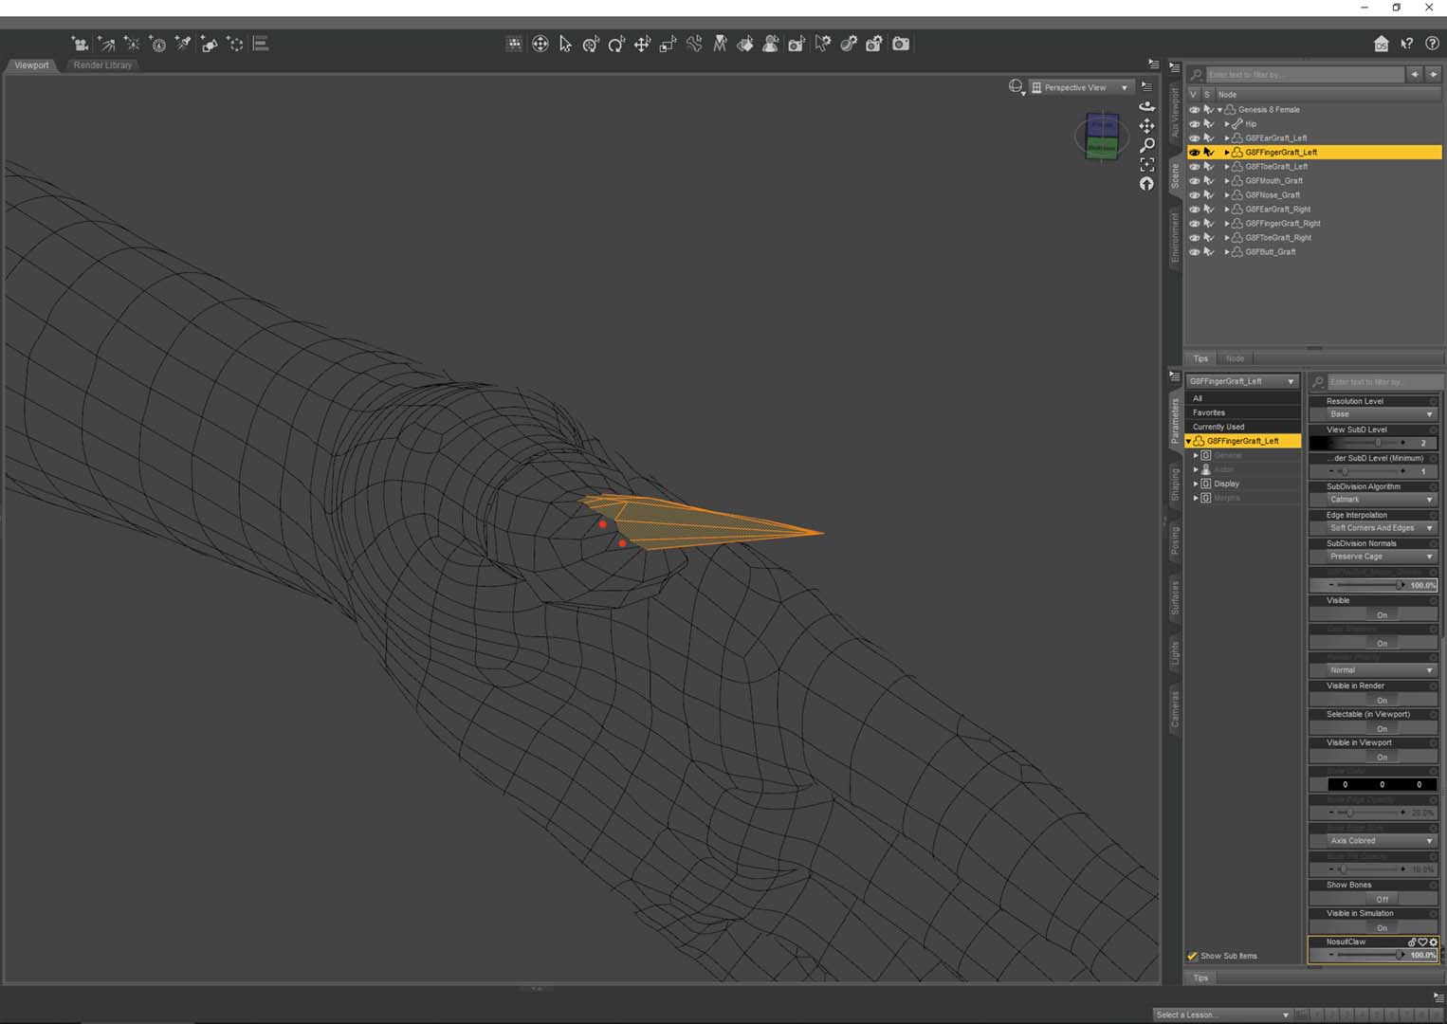Click the Frame view icon in viewport controls
Viewport: 1447px width, 1024px height.
1146,165
